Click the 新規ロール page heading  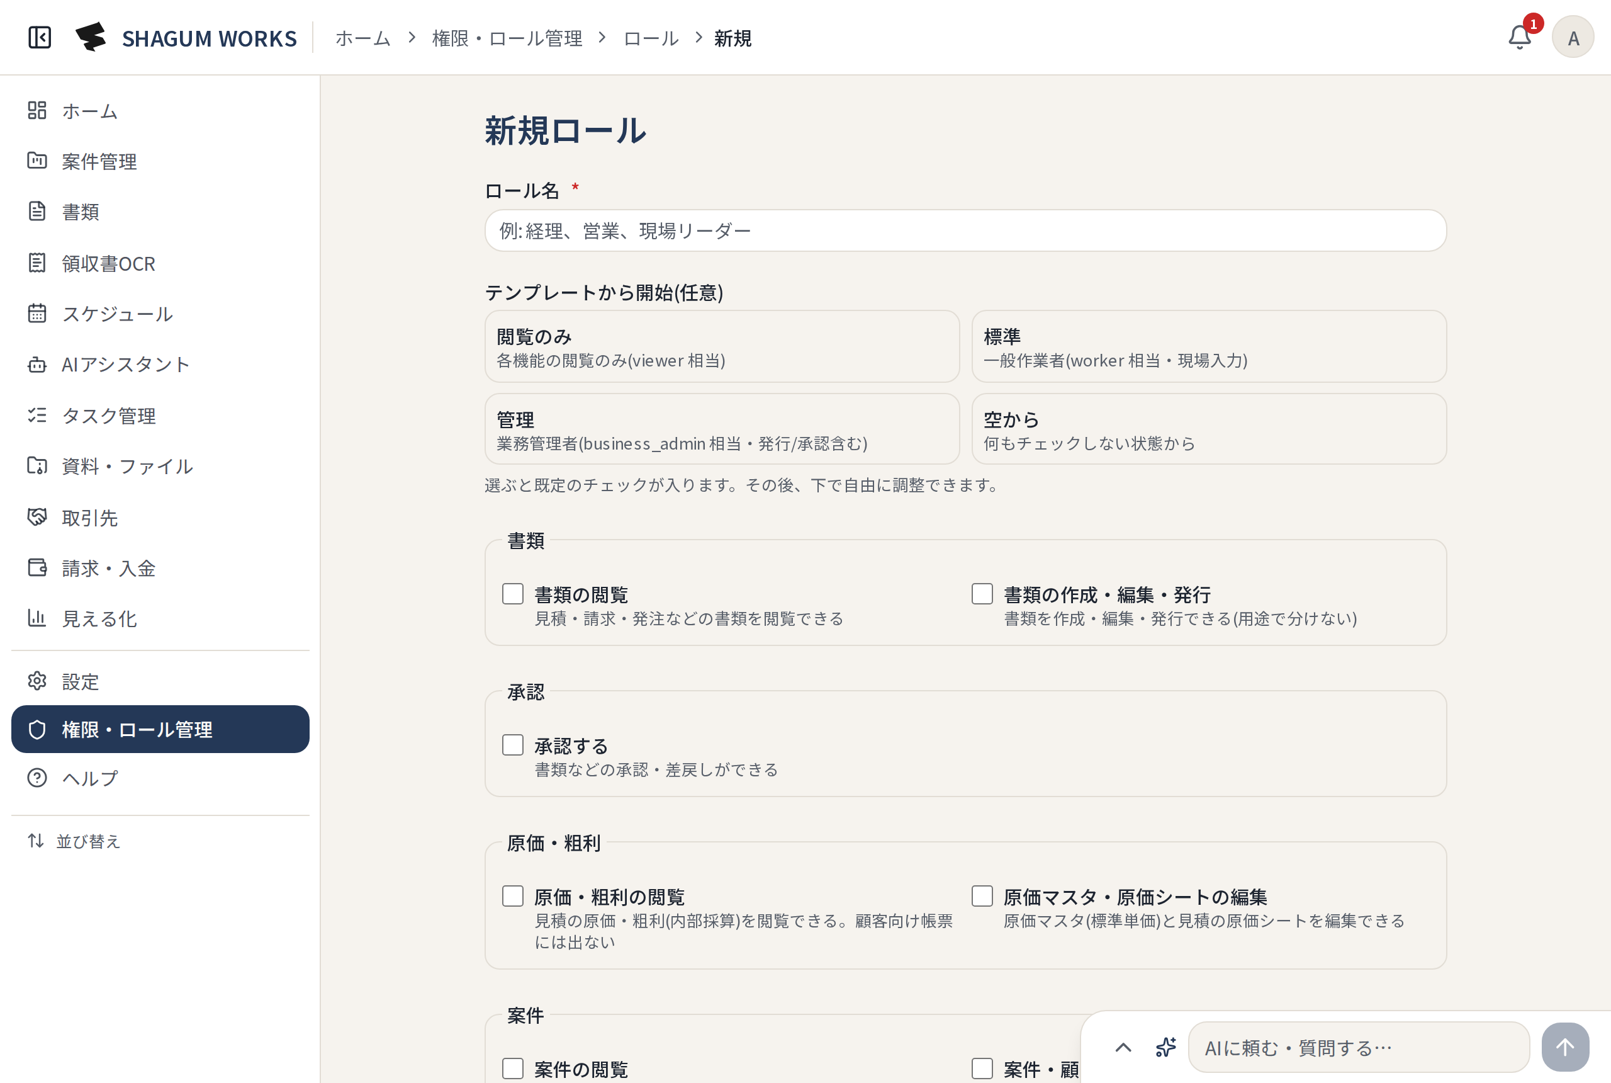point(565,130)
